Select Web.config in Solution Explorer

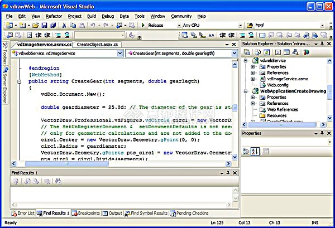click(277, 85)
